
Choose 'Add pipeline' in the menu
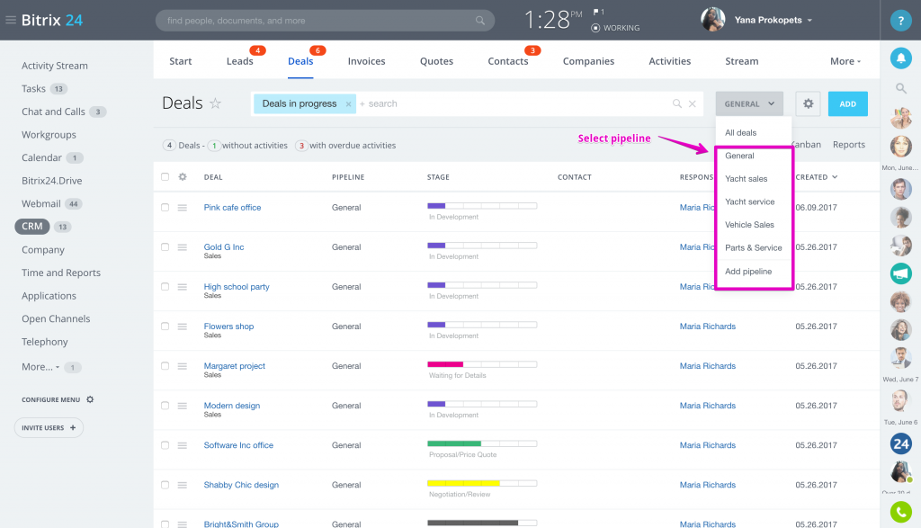[x=748, y=272]
